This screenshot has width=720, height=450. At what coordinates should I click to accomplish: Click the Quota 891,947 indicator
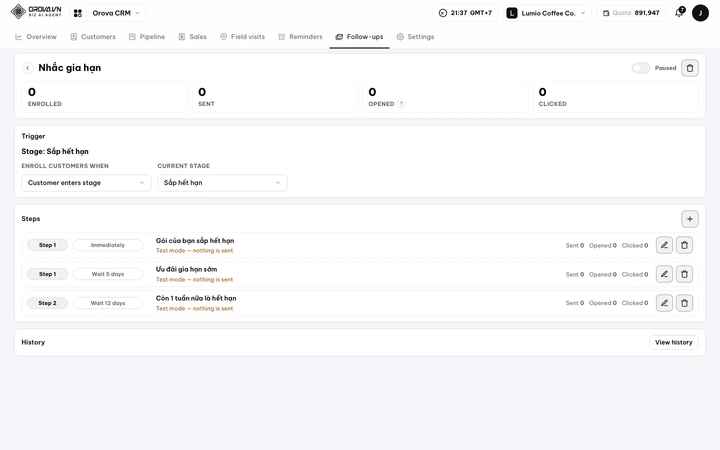click(x=631, y=13)
